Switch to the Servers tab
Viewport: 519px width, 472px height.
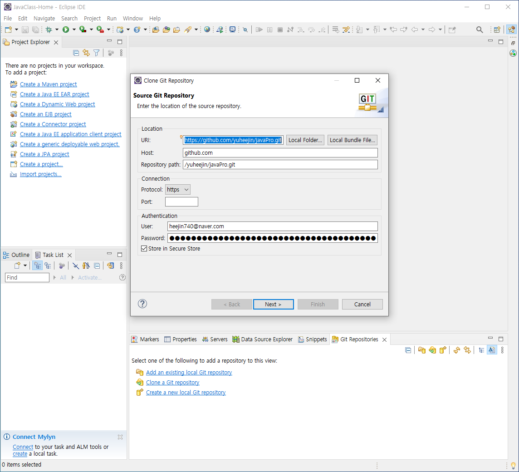(x=215, y=339)
